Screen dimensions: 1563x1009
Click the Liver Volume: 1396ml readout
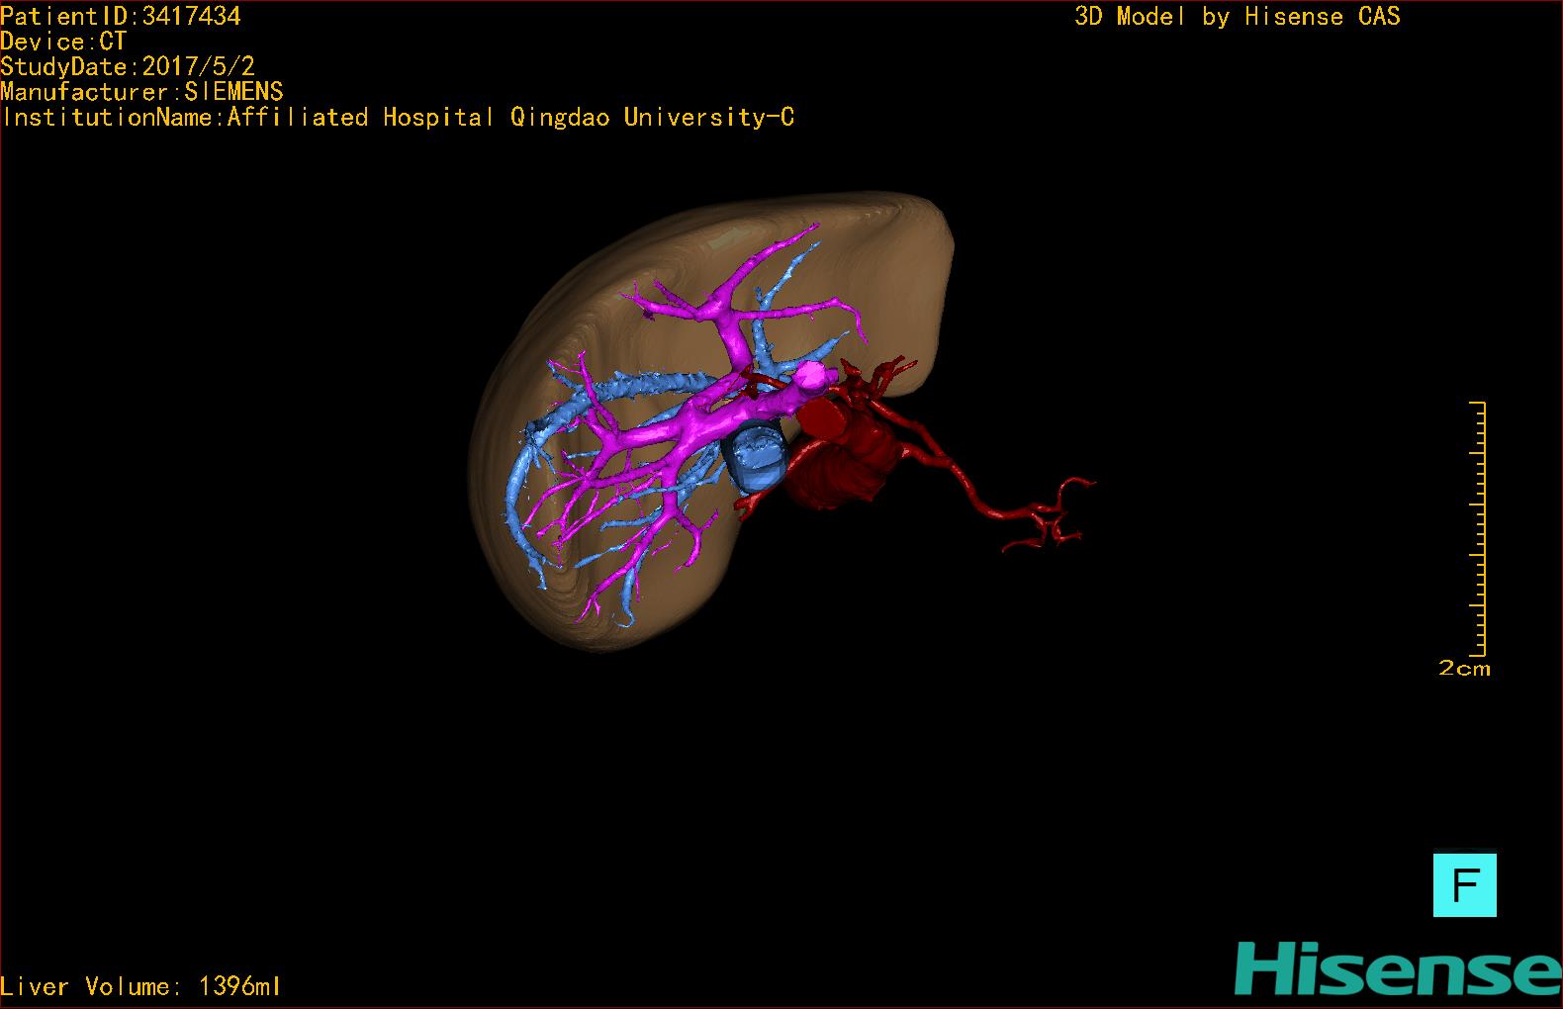point(140,986)
